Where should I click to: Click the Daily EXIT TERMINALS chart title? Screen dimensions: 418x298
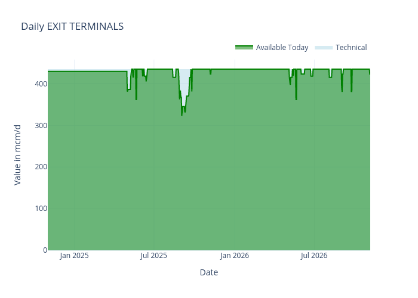(x=72, y=26)
